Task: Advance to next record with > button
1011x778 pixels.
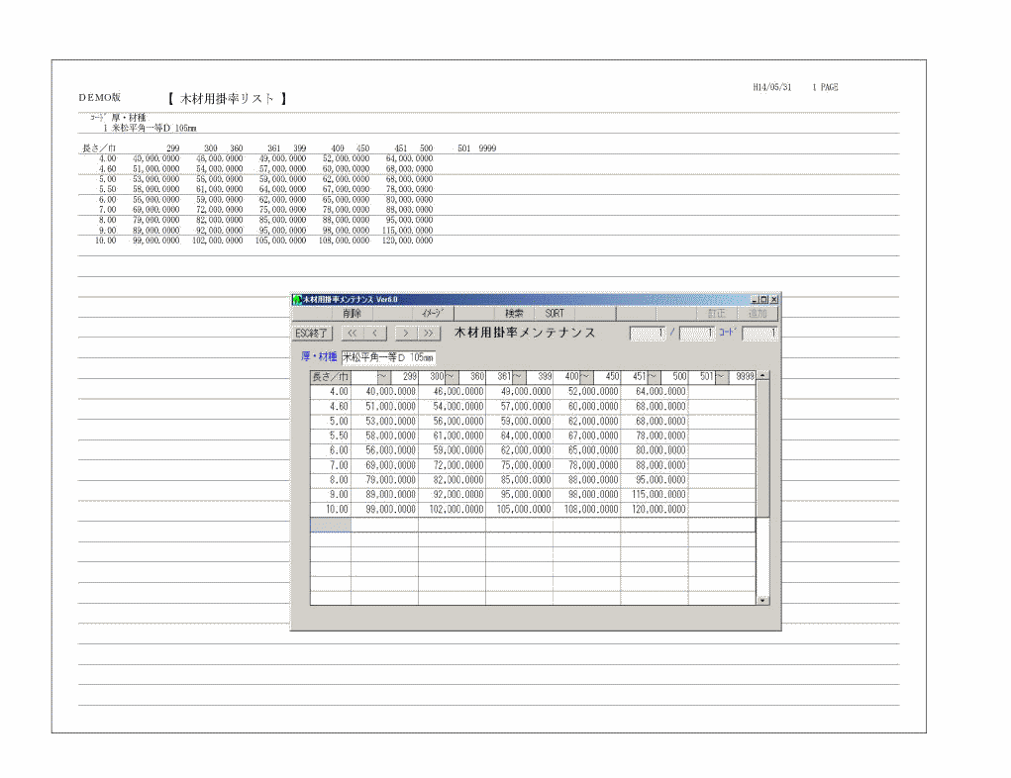Action: click(406, 334)
